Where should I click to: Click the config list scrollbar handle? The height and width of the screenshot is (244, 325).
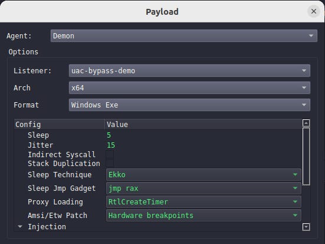[x=306, y=157]
